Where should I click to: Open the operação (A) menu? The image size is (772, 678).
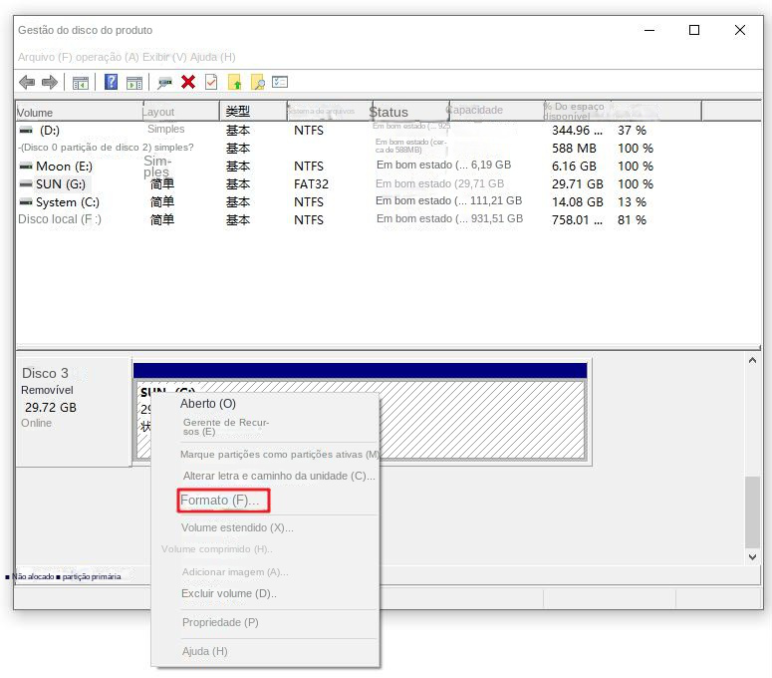click(x=108, y=57)
